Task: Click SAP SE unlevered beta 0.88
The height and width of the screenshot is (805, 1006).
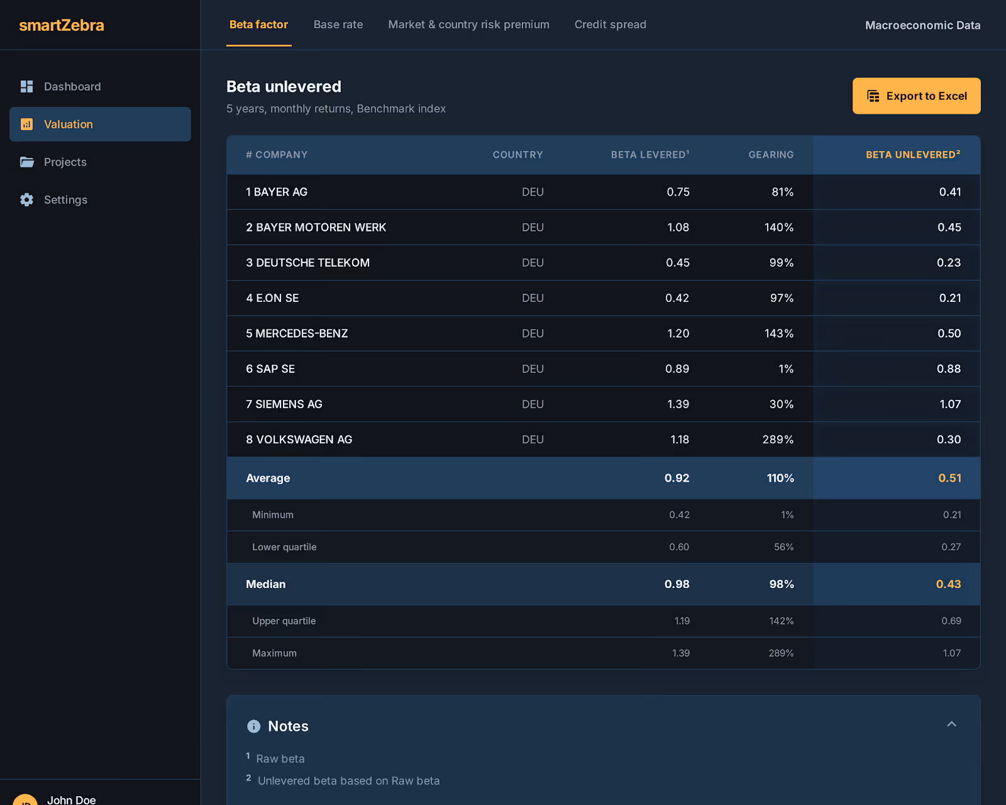Action: tap(949, 369)
